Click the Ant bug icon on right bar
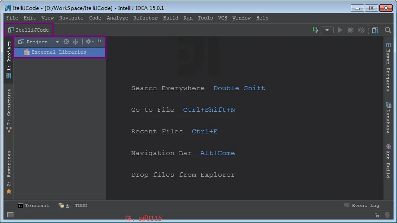This screenshot has height=223, width=397. (388, 146)
